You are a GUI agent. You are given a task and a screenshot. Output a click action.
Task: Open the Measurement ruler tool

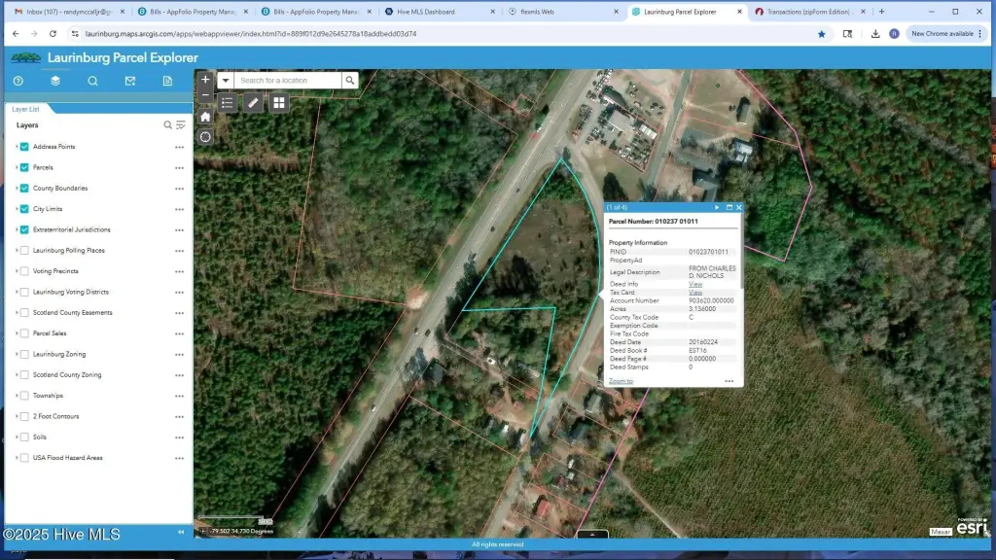[253, 102]
